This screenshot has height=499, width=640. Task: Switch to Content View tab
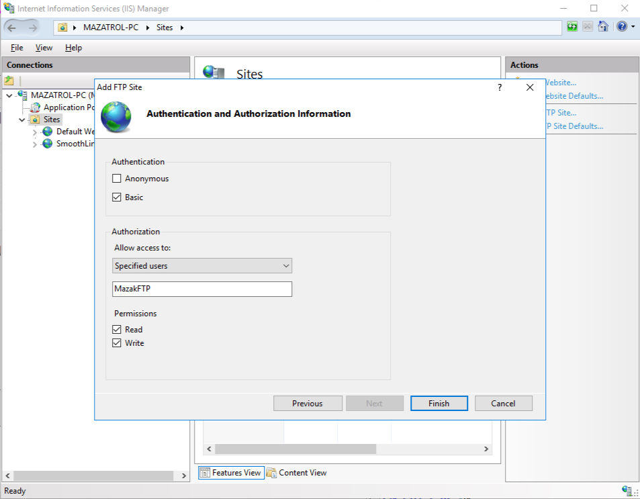tap(297, 473)
